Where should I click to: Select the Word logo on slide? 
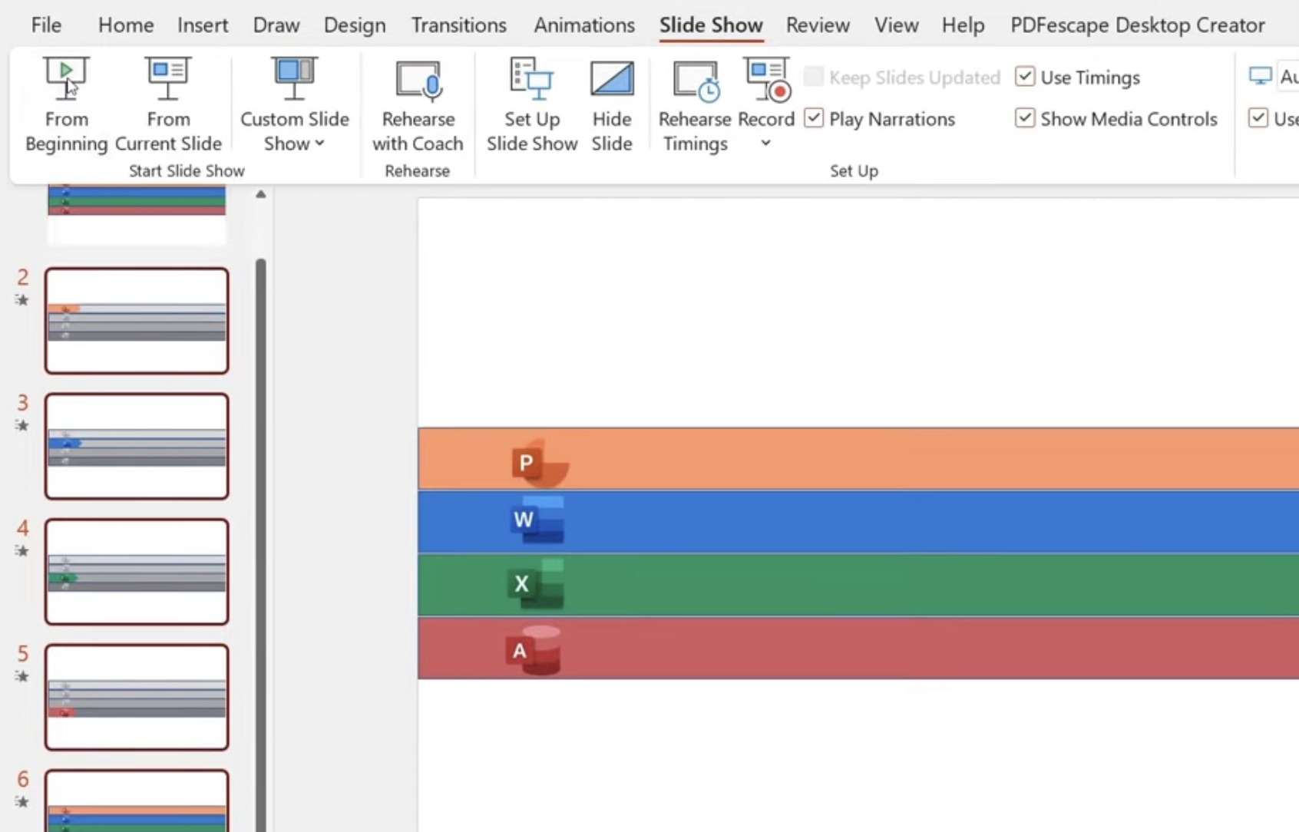(x=537, y=520)
